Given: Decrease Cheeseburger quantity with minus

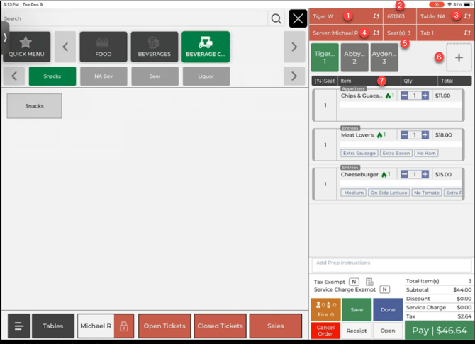Looking at the screenshot, I should click(404, 174).
